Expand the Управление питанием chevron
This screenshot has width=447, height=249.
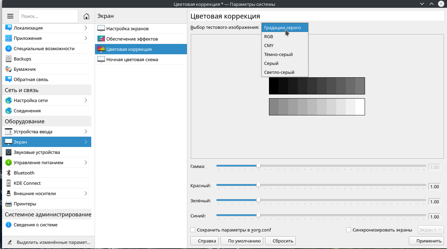tap(86, 162)
